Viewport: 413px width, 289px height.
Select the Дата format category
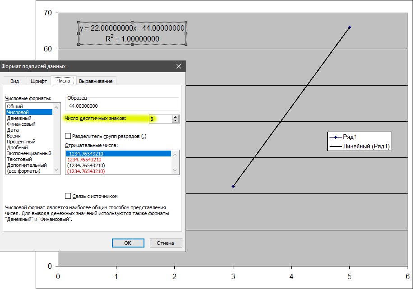pos(13,130)
